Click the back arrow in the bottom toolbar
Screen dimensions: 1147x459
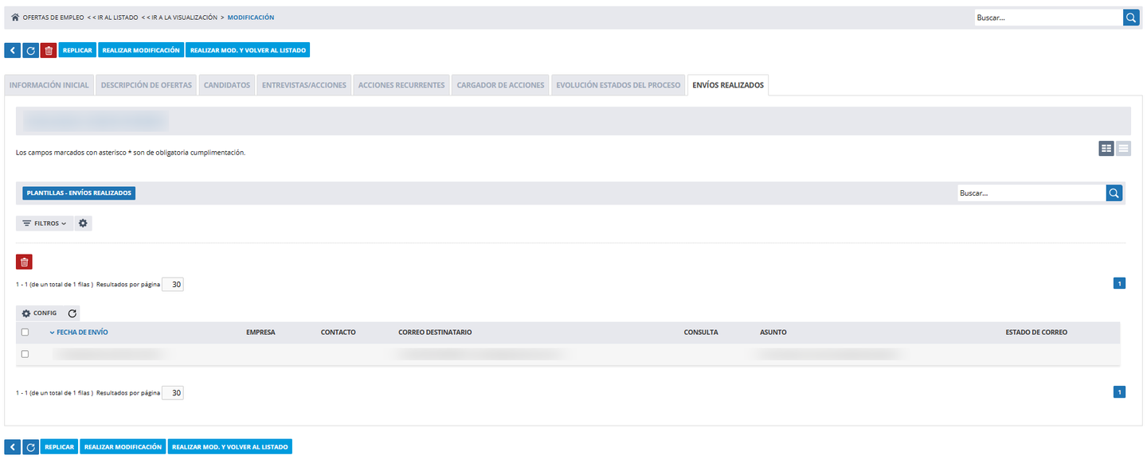click(x=12, y=447)
